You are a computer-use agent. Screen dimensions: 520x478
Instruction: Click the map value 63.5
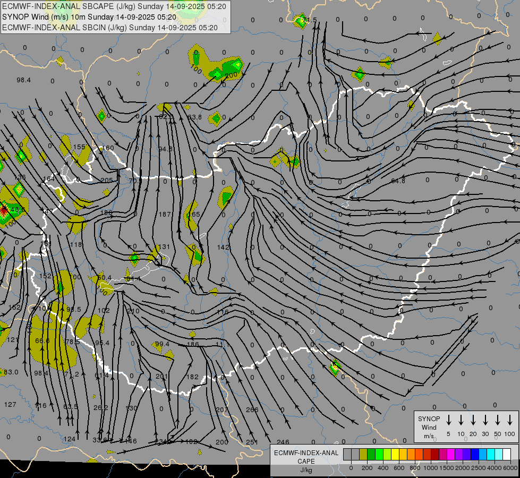71,406
